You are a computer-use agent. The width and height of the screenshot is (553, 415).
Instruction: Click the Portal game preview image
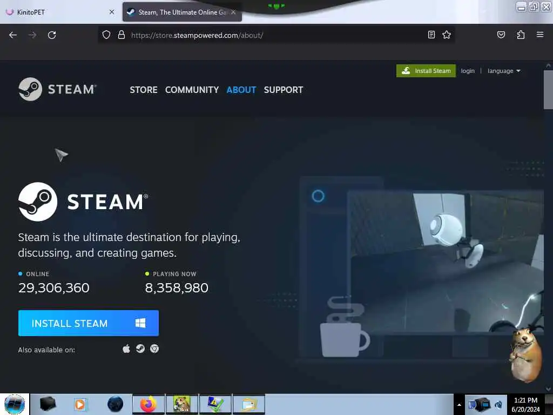pos(445,261)
